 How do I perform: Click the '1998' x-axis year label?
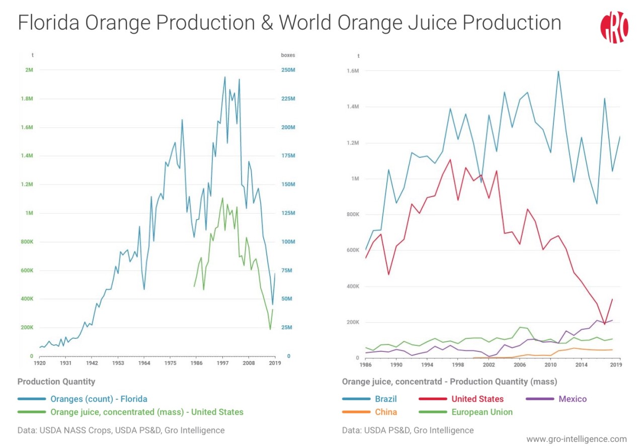(x=458, y=365)
